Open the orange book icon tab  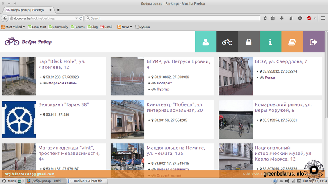pos(292,42)
